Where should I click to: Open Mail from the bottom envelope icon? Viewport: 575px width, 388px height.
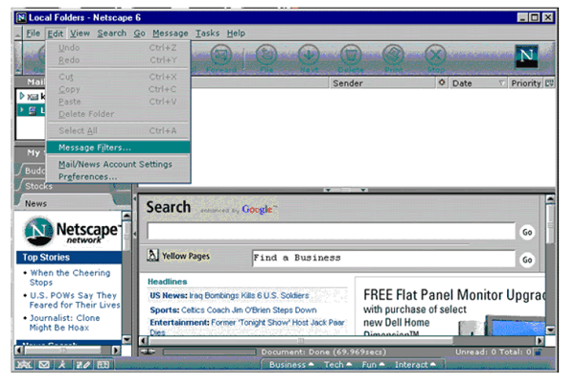click(44, 365)
